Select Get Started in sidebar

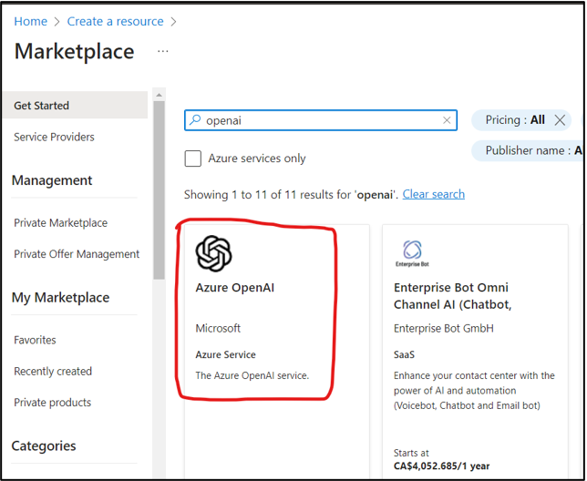coord(75,105)
